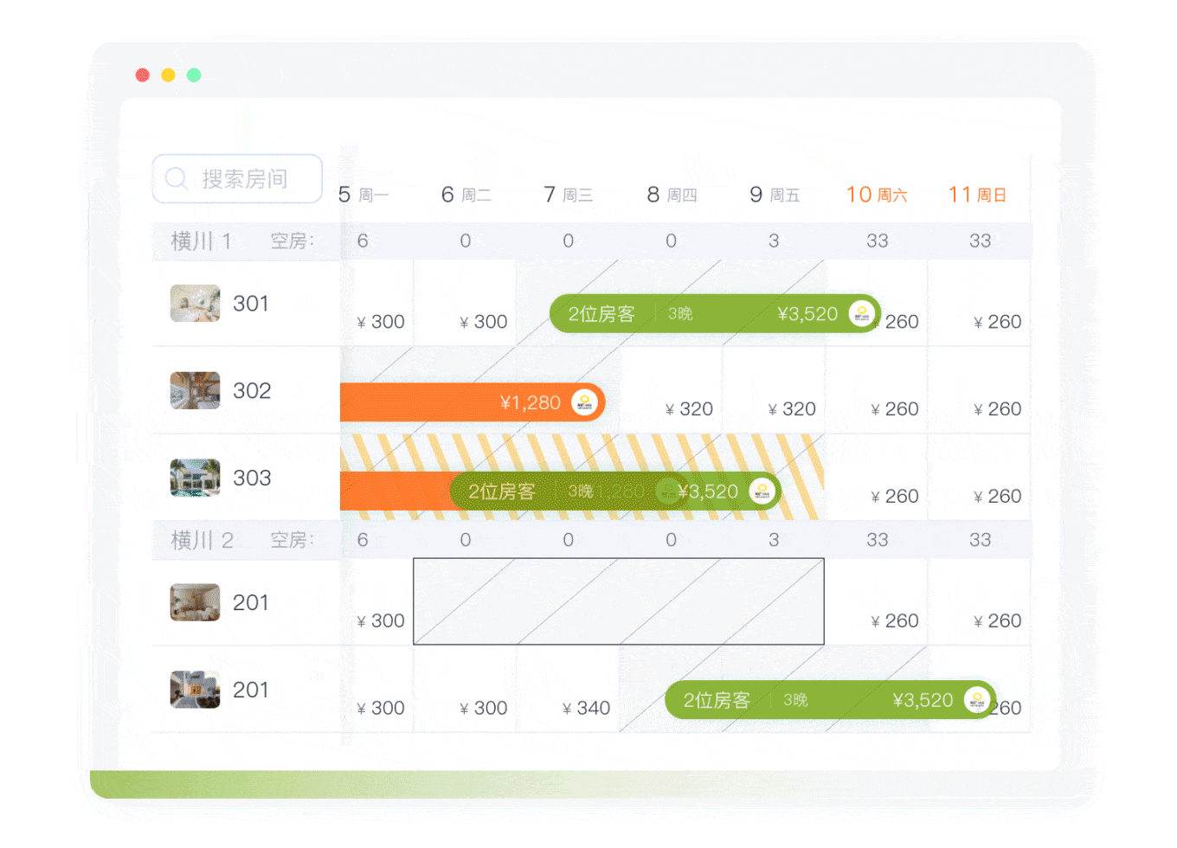
Task: Click 横川 1 Saturday vacancy count 33
Action: (x=878, y=241)
